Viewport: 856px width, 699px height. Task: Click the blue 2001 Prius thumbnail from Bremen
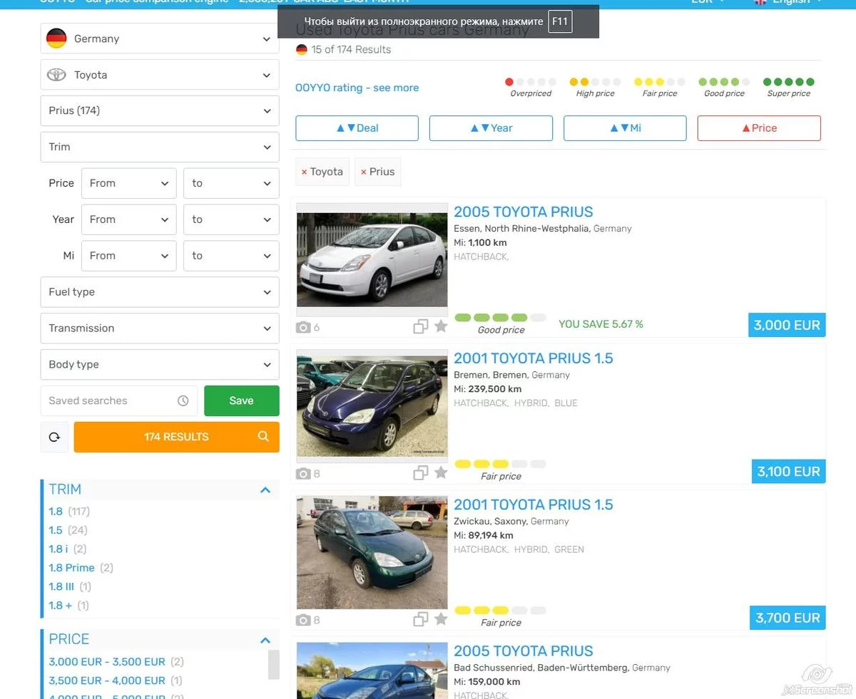(x=372, y=405)
